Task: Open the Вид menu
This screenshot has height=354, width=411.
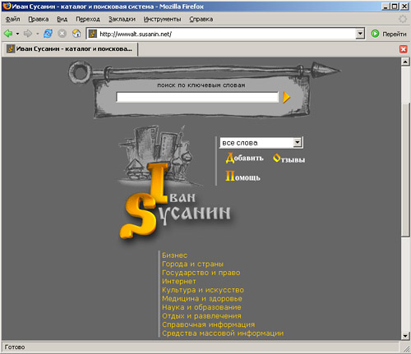Action: [x=62, y=19]
